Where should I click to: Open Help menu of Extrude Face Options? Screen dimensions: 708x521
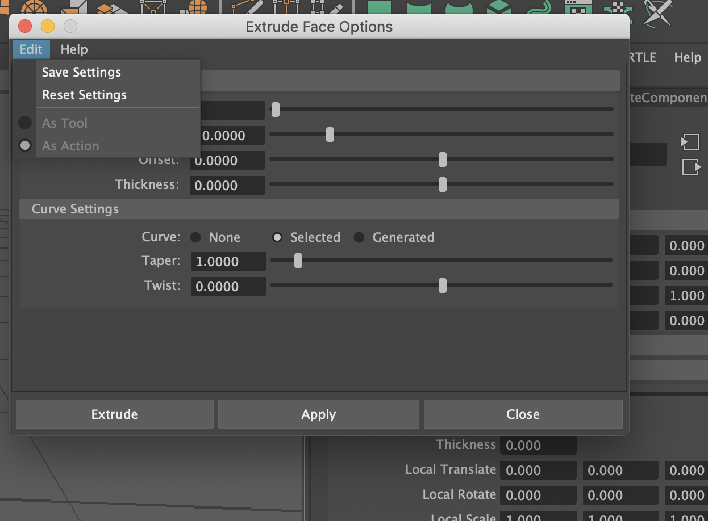[74, 49]
